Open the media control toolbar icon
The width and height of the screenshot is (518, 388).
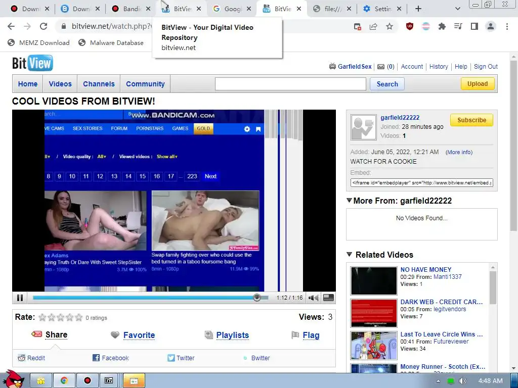coord(458,26)
